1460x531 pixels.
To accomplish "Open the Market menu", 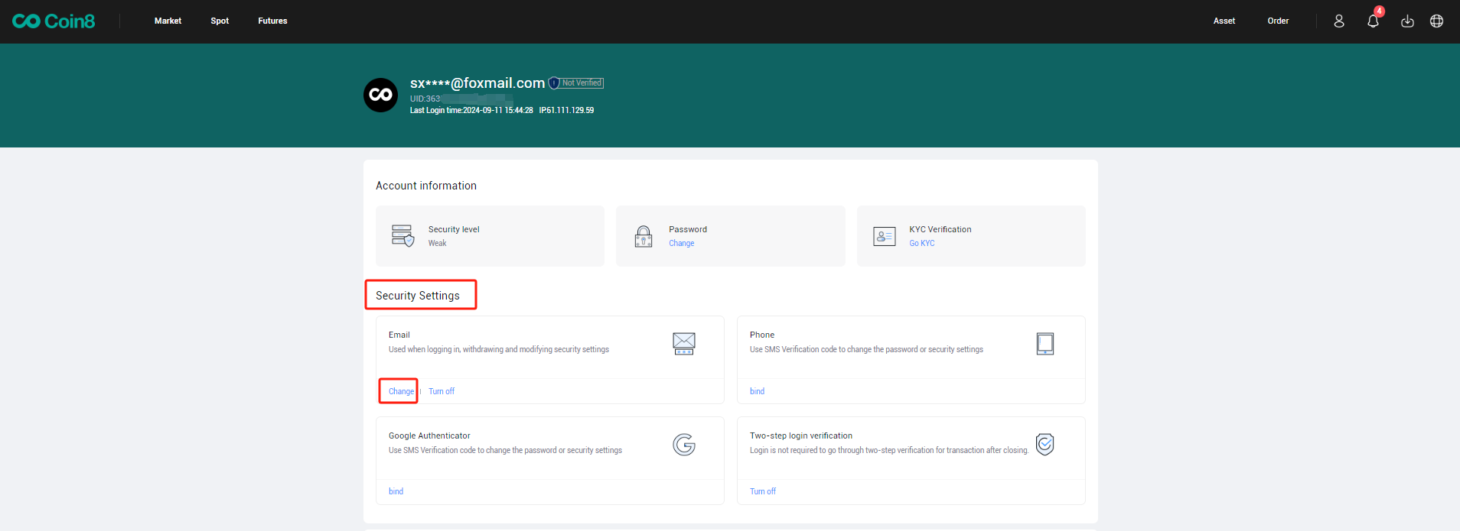I will [x=168, y=21].
